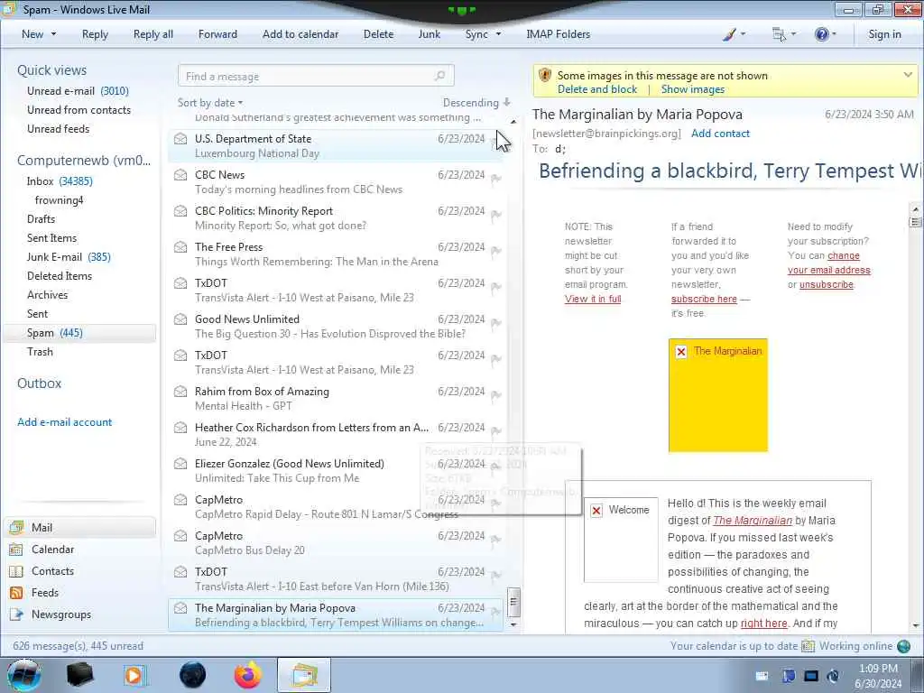Click envelope icon of Rahim from Box of Amazing
924x693 pixels.
[x=180, y=392]
